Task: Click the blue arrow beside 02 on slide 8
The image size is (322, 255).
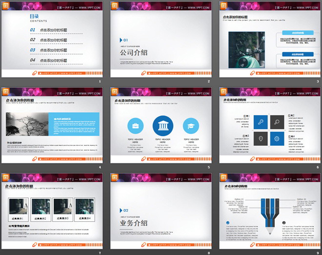Action: (121, 210)
